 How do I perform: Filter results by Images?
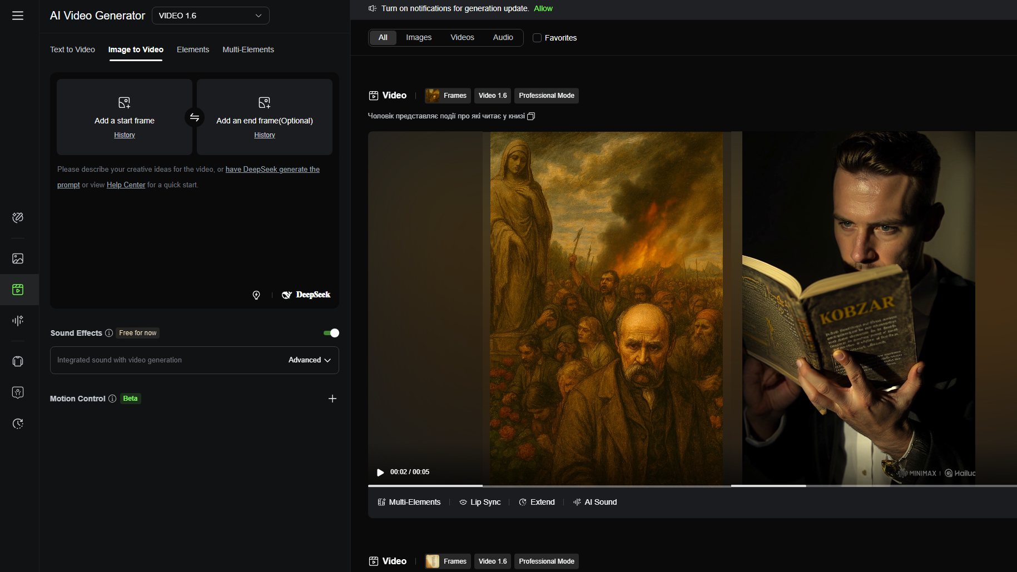click(419, 37)
